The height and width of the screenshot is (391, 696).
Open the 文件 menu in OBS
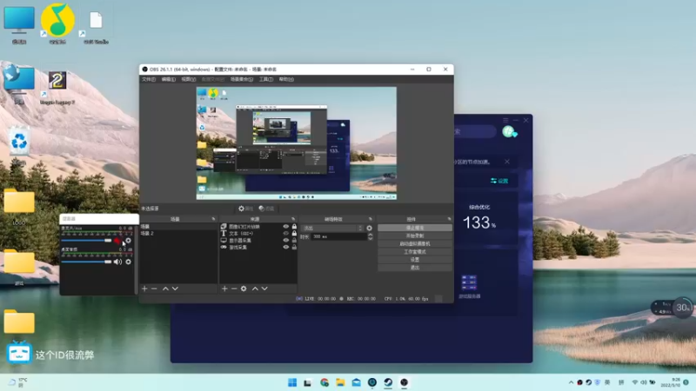coord(149,79)
